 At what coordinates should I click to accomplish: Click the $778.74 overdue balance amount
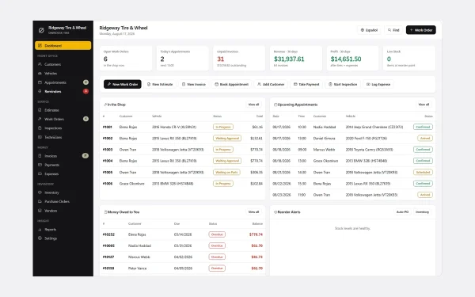[256, 234]
